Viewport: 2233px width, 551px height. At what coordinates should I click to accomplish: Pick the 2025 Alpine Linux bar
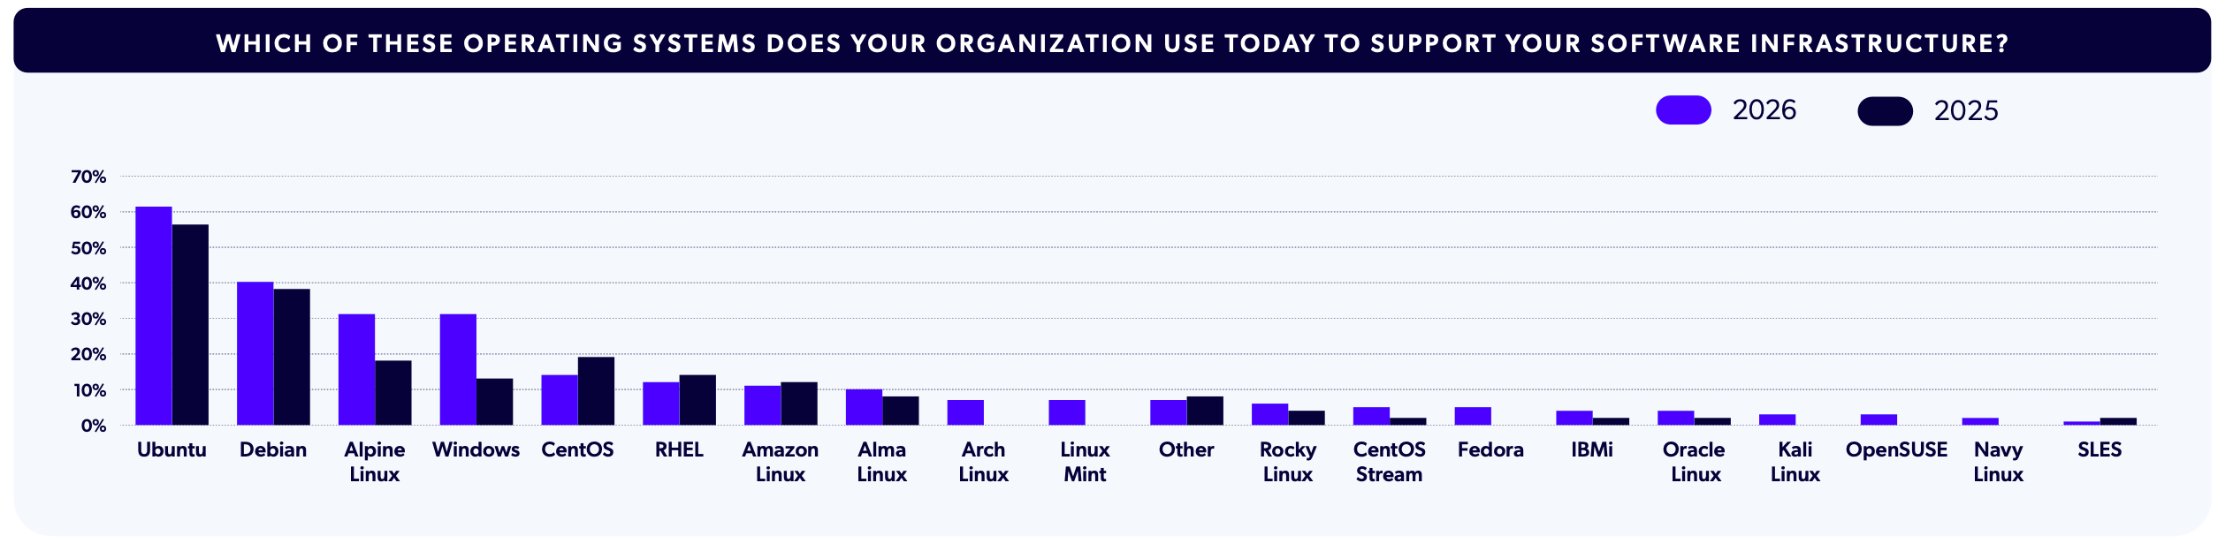pyautogui.click(x=393, y=393)
